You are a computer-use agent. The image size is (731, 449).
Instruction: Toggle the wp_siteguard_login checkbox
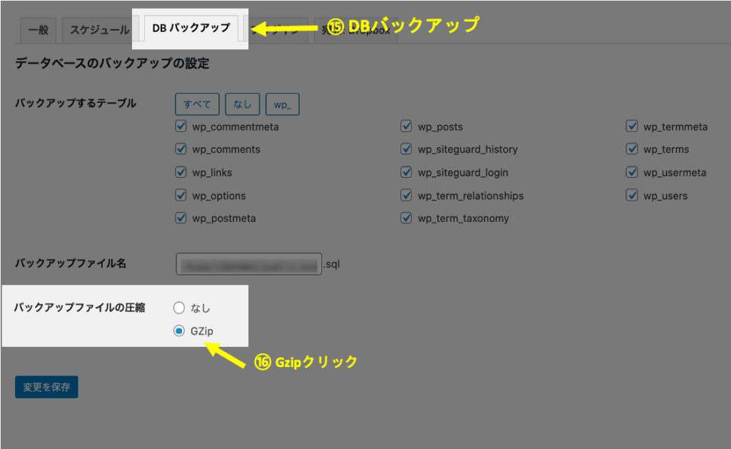point(406,172)
